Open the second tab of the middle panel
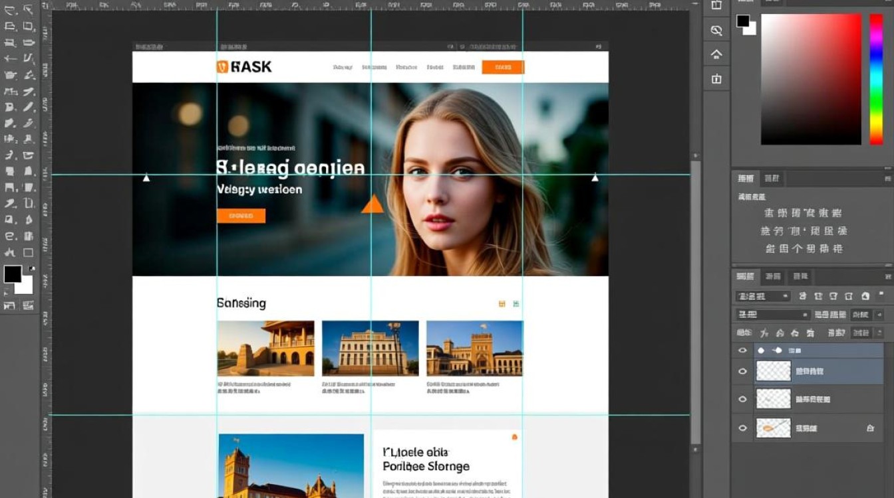894x498 pixels. tap(772, 178)
